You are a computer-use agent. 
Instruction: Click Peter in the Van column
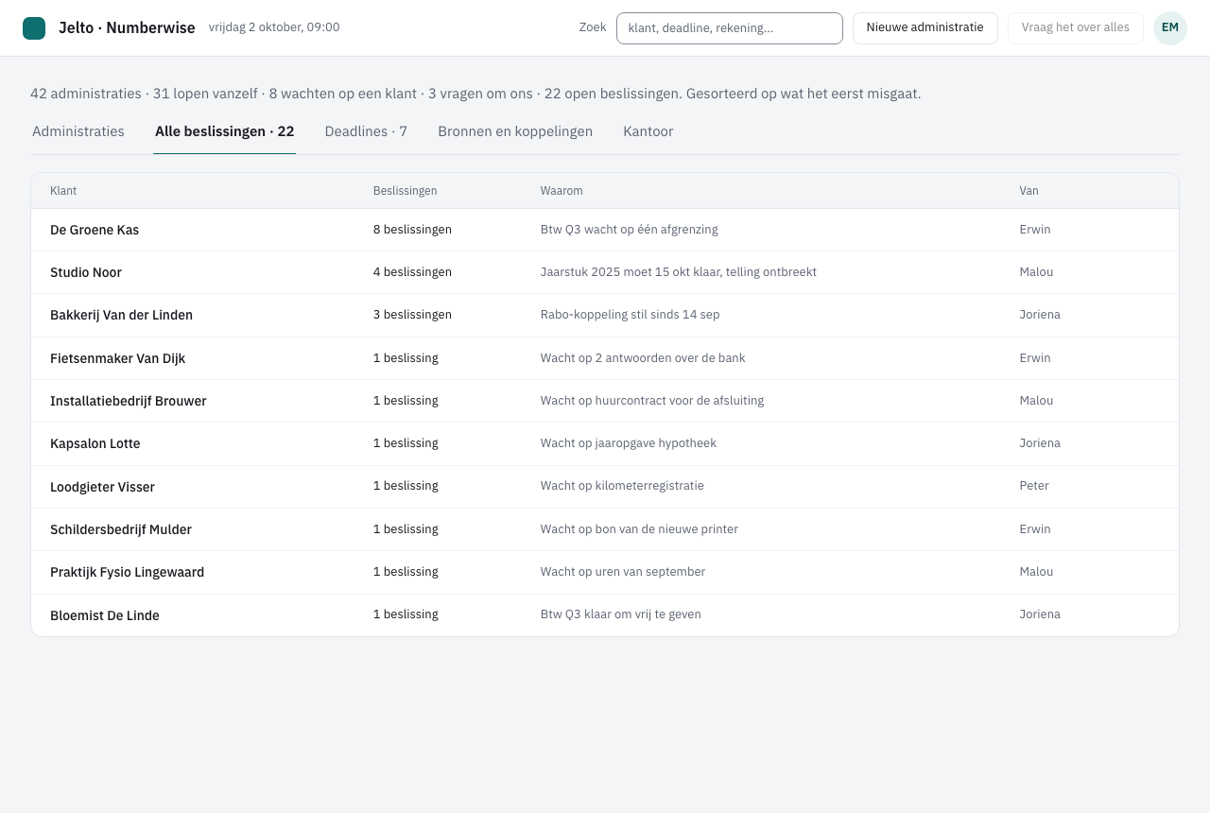[1034, 486]
